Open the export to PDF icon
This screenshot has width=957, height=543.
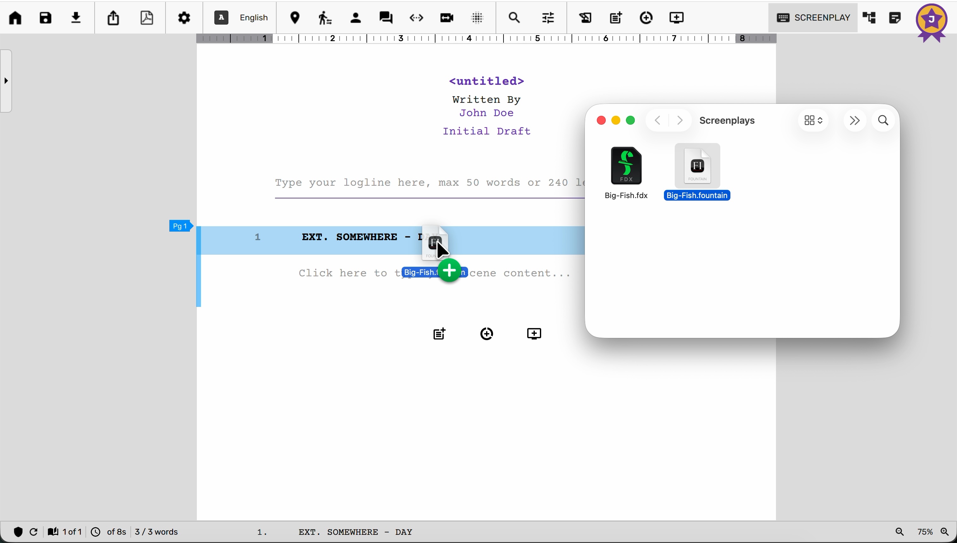pyautogui.click(x=147, y=18)
